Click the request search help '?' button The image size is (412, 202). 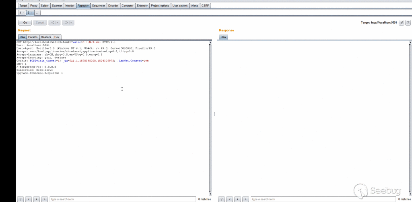(x=21, y=199)
